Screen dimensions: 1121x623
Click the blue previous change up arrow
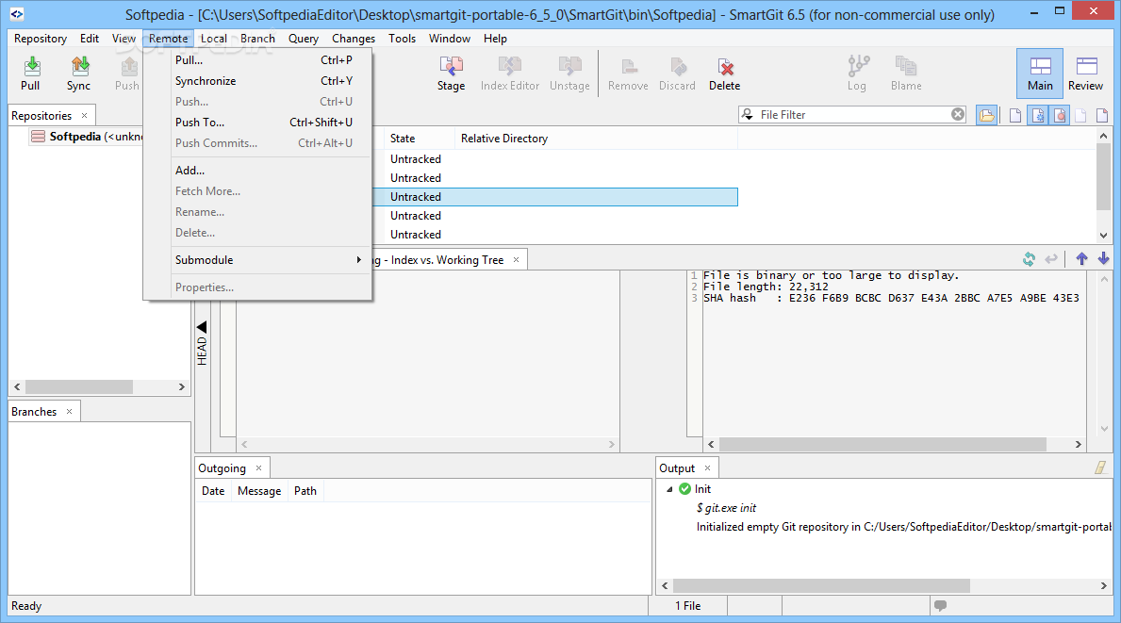(x=1081, y=259)
